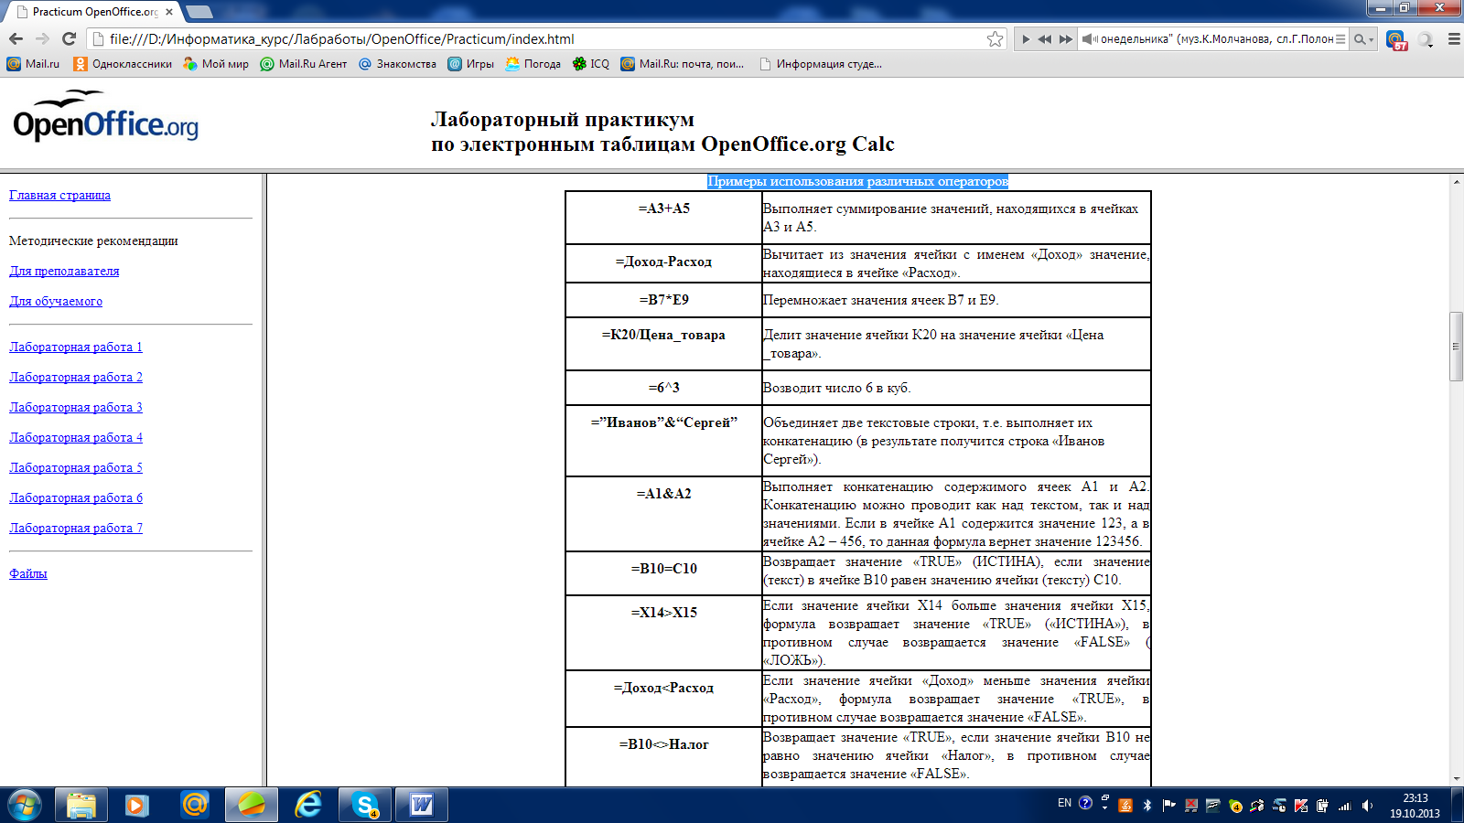
Task: Click the =Доход-Расход formula cell
Action: point(663,262)
